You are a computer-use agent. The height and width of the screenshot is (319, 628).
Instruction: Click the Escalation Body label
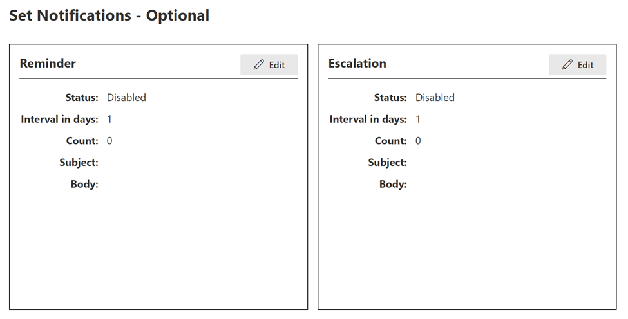click(x=393, y=184)
